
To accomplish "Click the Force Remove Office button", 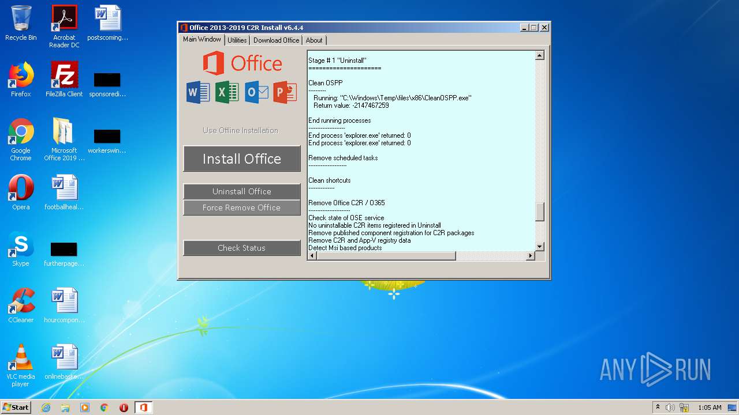I will pos(242,207).
